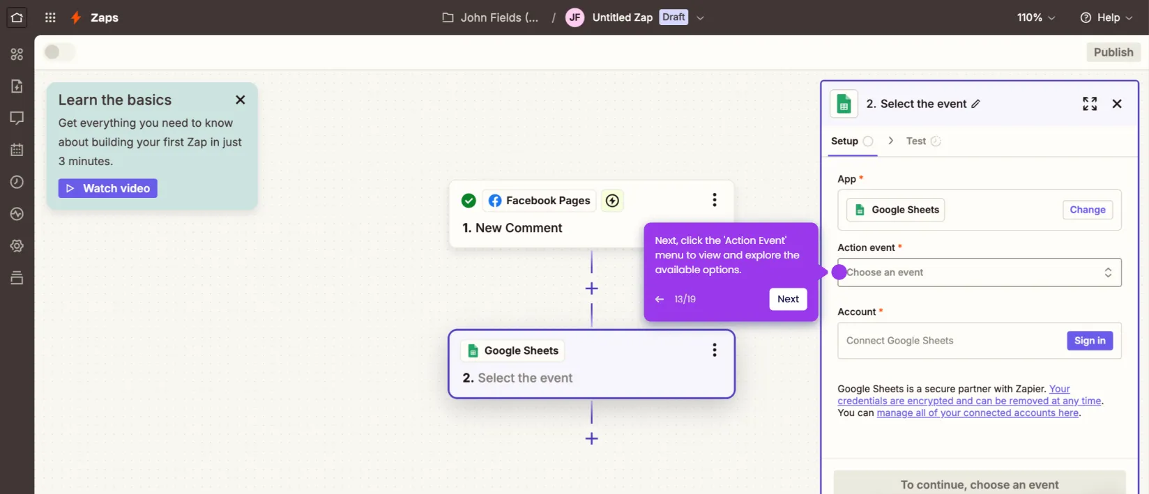1149x494 pixels.
Task: Open the sidebar file import icon
Action: tap(17, 86)
